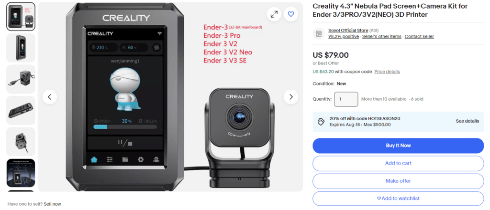Add the item to watchlist

pyautogui.click(x=398, y=199)
